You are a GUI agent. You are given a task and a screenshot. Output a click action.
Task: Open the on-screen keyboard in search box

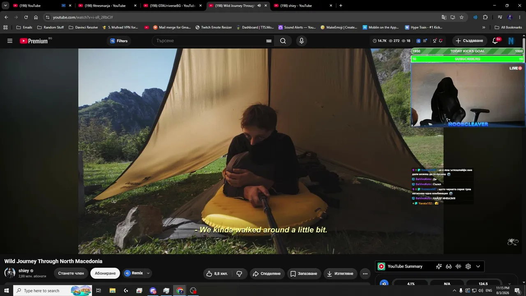[269, 41]
